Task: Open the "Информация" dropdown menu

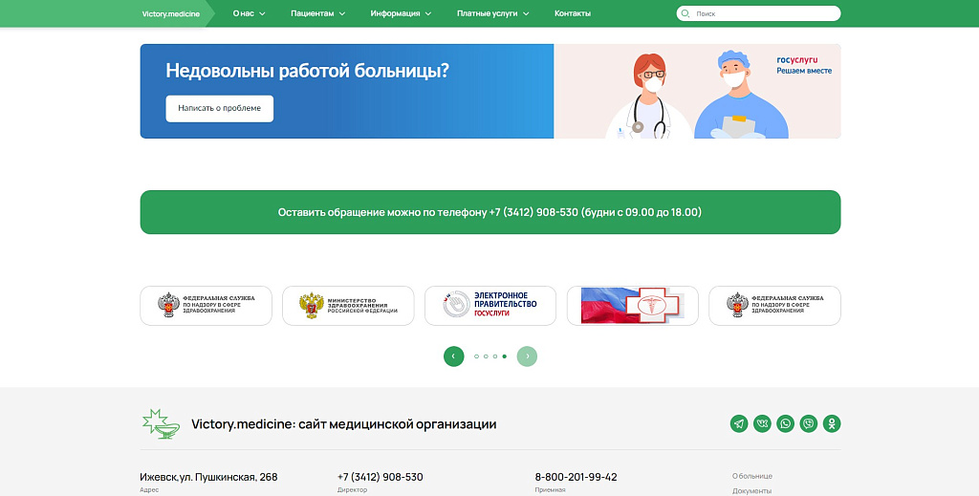Action: 401,13
